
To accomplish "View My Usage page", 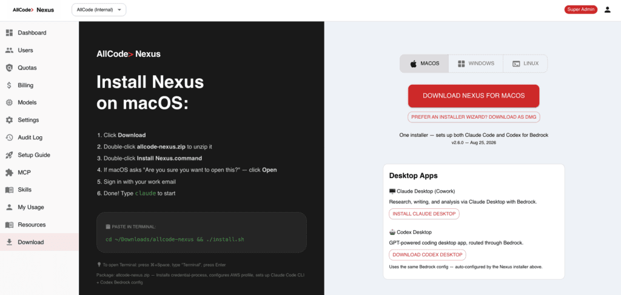I will tap(39, 207).
